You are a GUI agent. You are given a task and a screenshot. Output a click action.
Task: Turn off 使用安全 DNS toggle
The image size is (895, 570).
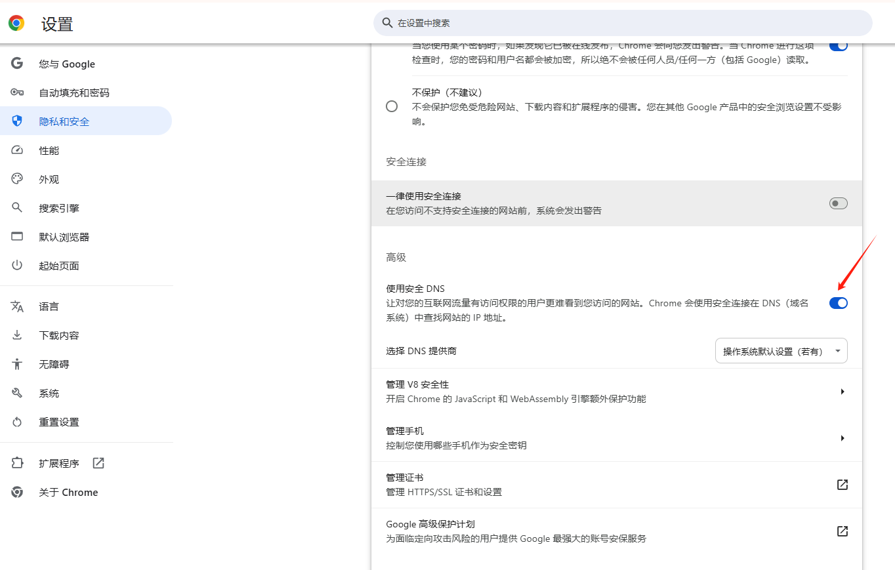(x=839, y=302)
